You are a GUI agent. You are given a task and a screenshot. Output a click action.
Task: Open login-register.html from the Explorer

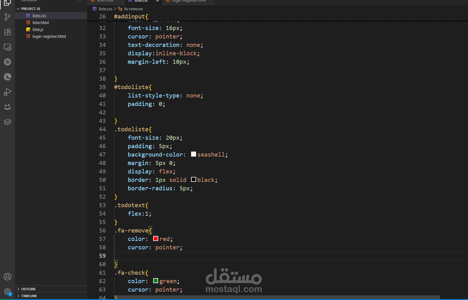pos(51,36)
